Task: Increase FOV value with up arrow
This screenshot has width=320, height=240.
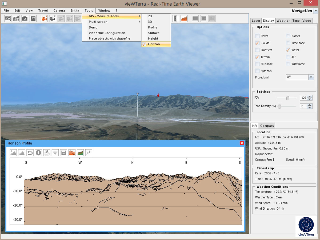Action: pos(310,97)
